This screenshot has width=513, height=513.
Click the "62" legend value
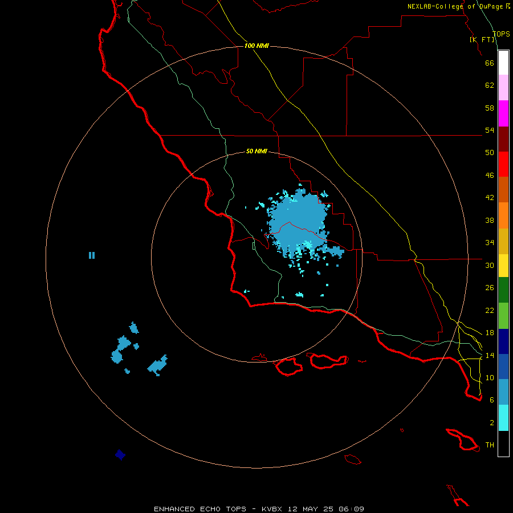click(490, 85)
